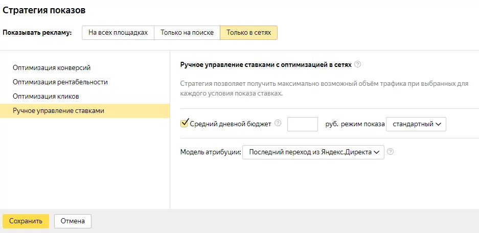This screenshot has height=233, width=479.
Task: Click the Сохранить button
Action: pos(26,221)
